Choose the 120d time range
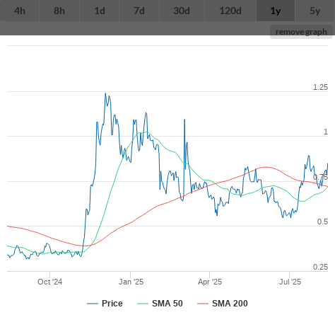This screenshot has width=335, height=322. (x=230, y=11)
